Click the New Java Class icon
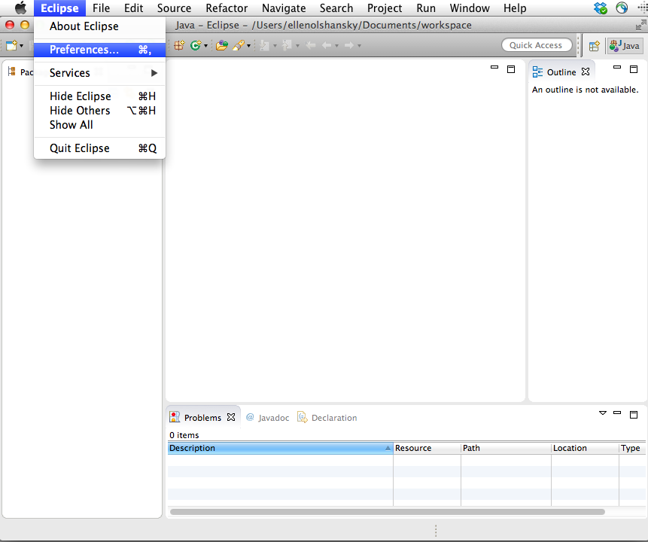The width and height of the screenshot is (648, 542). (x=196, y=45)
